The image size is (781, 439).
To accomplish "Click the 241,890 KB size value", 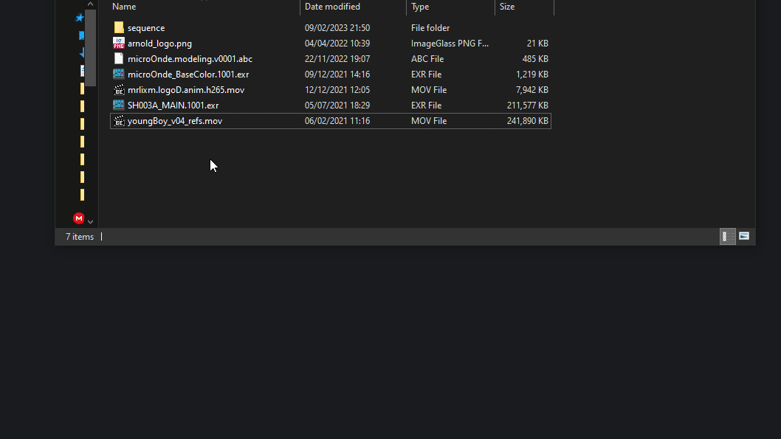I will [x=528, y=121].
